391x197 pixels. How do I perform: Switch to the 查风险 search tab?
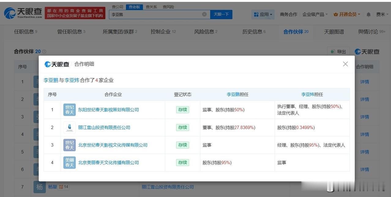click(x=168, y=7)
